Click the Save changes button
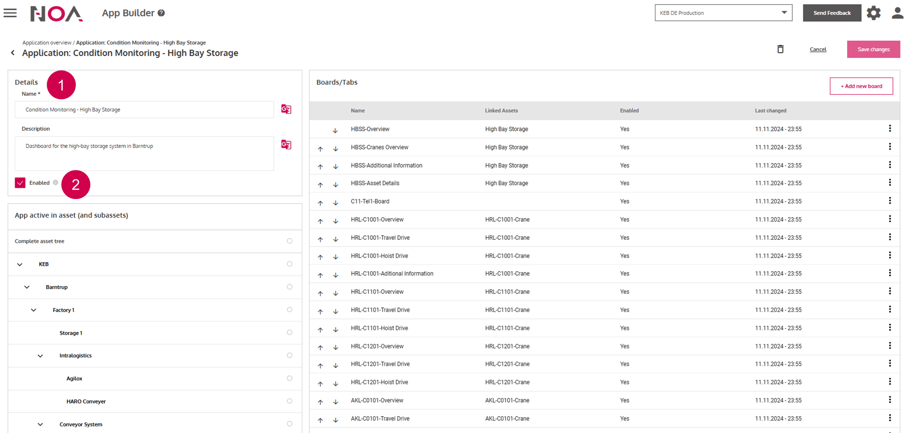The height and width of the screenshot is (433, 908). click(873, 49)
